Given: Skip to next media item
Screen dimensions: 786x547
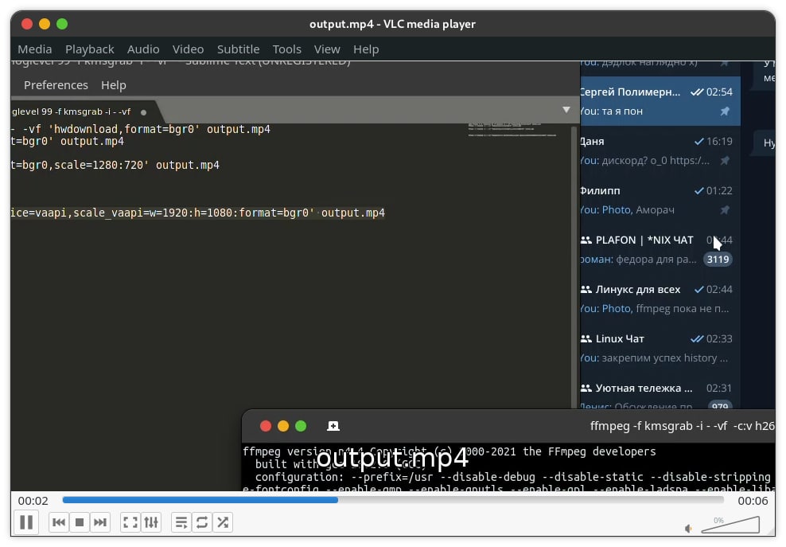Looking at the screenshot, I should [100, 522].
